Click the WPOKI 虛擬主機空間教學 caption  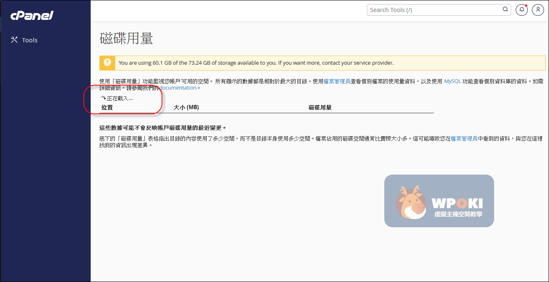[458, 214]
